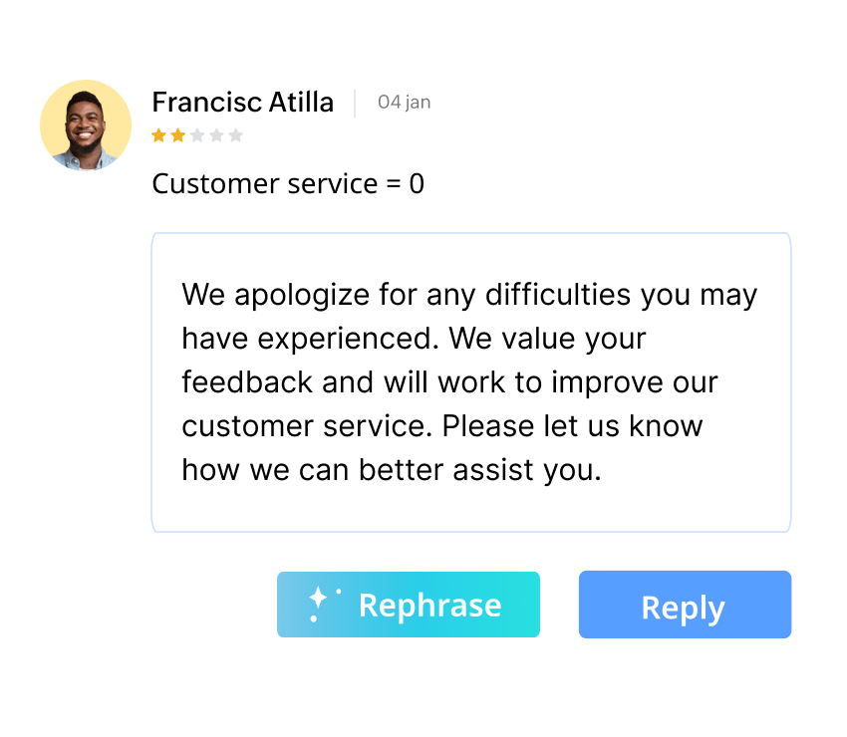Click the review text 'Customer service = 0'
Image resolution: width=847 pixels, height=737 pixels.
pyautogui.click(x=288, y=184)
